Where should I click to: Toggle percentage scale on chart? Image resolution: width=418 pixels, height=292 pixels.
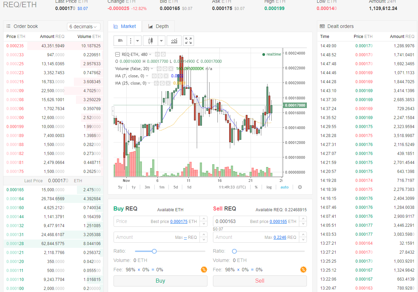[256, 187]
